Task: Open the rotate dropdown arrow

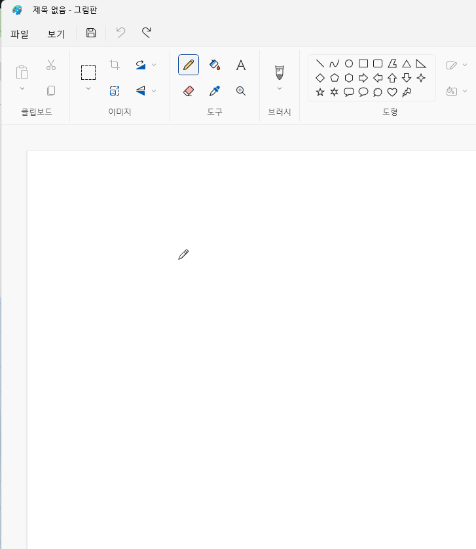Action: [154, 65]
